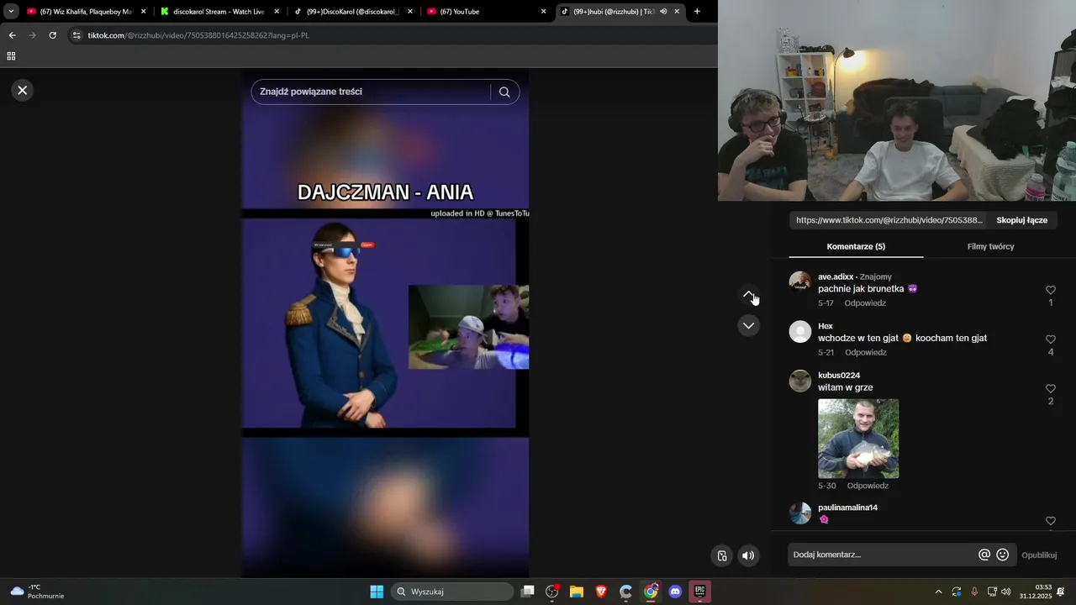Viewport: 1076px width, 605px height.
Task: Click the floating player icon beside volume
Action: pos(722,555)
